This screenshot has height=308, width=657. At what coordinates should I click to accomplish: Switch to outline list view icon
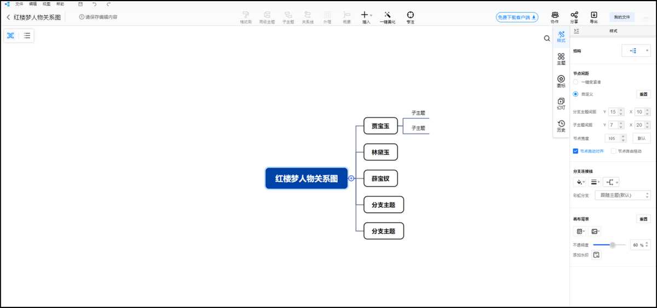[27, 36]
